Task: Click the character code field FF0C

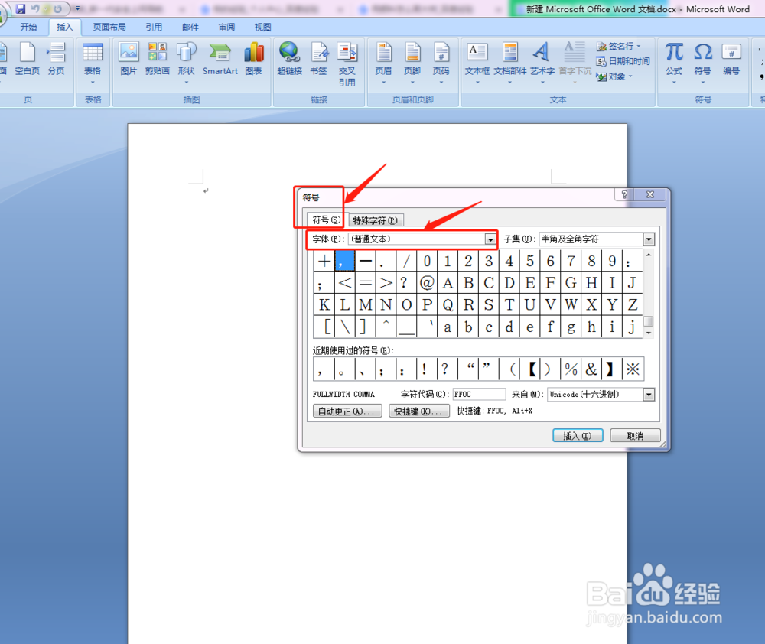Action: pos(479,394)
